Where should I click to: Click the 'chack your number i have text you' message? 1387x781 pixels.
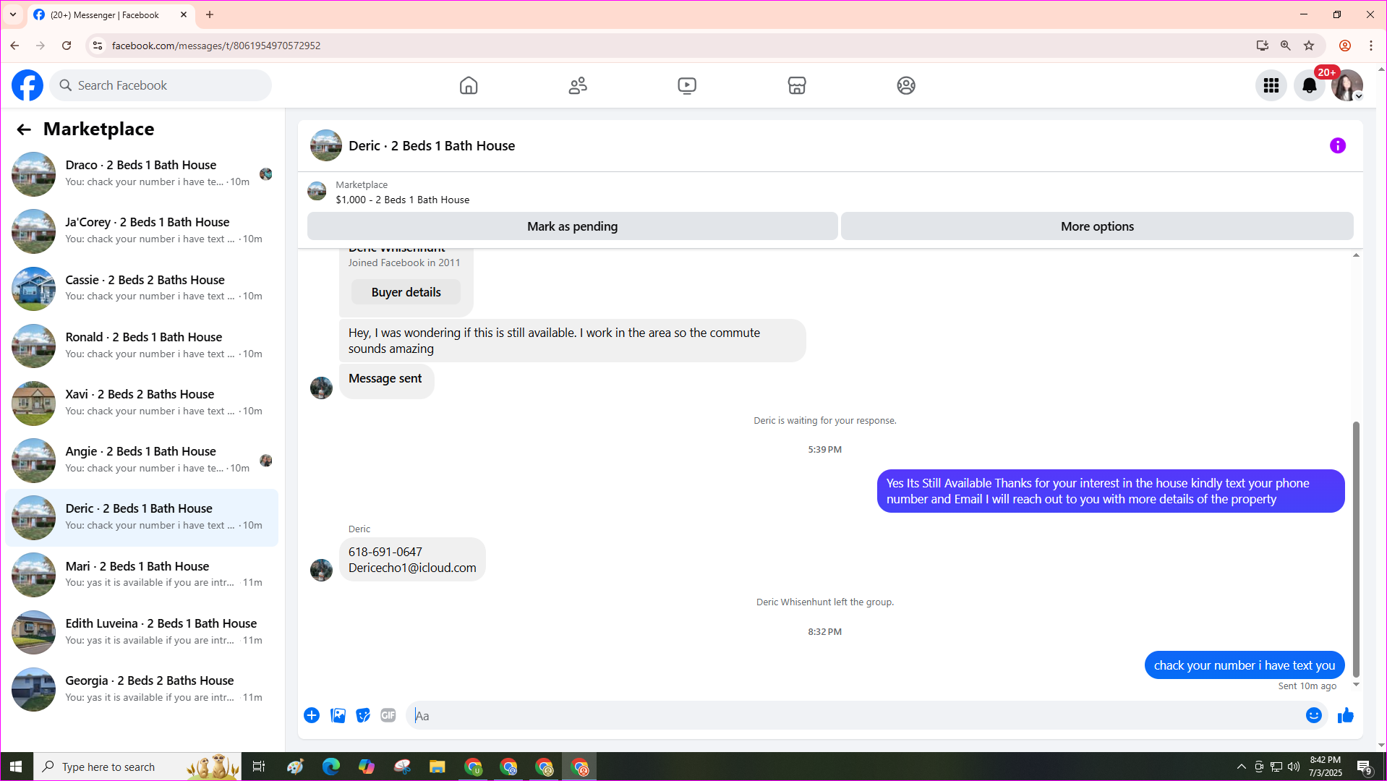(x=1244, y=665)
